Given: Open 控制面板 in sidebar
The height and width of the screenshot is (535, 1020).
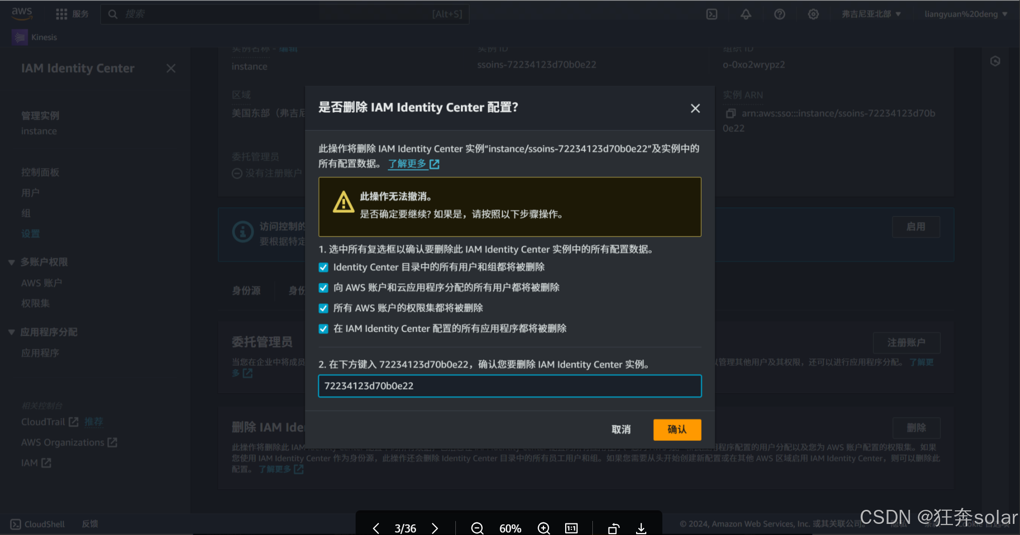Looking at the screenshot, I should tap(40, 172).
